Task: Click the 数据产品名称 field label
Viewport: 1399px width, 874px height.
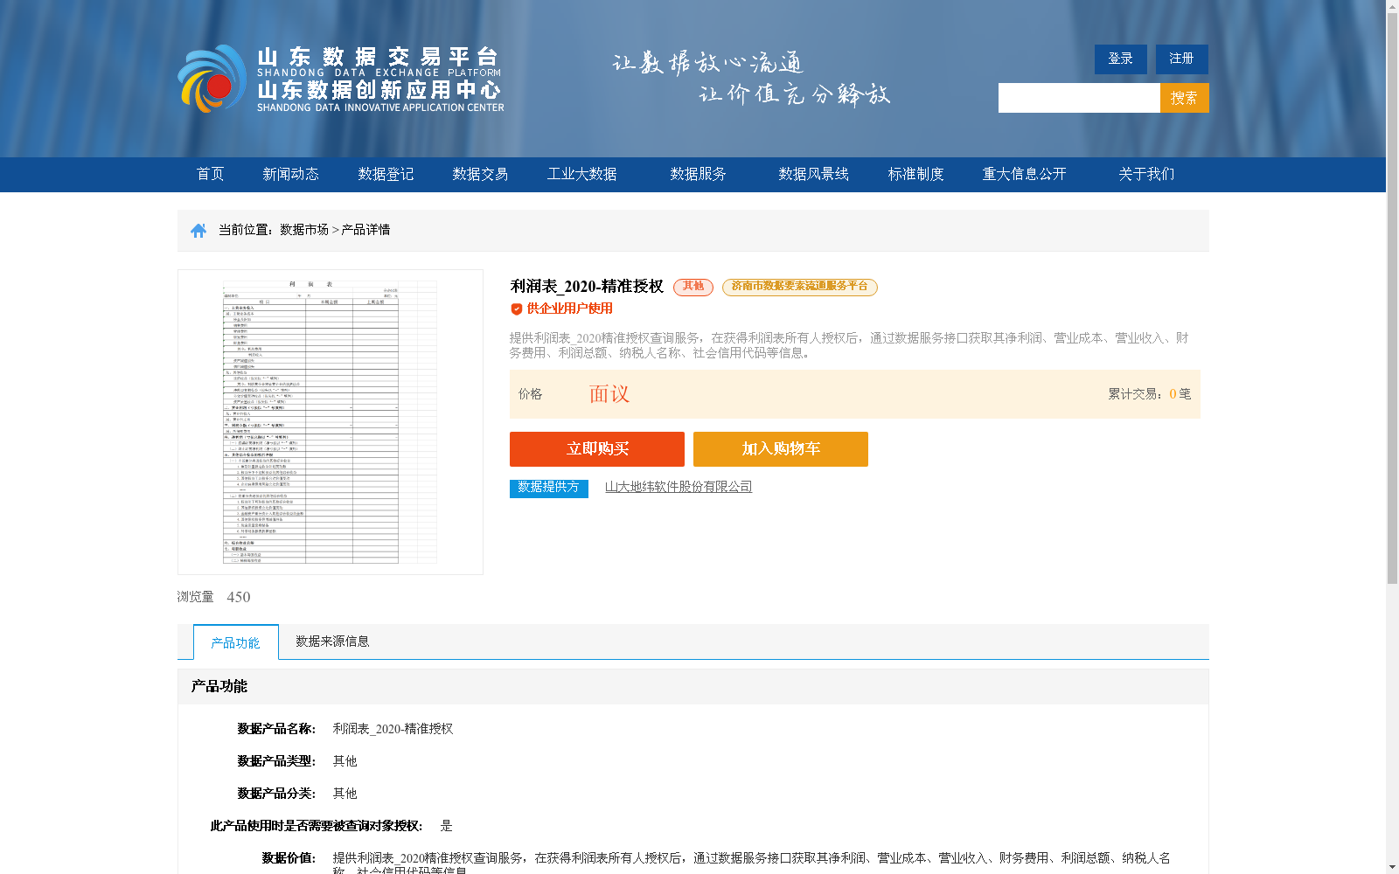Action: coord(276,729)
